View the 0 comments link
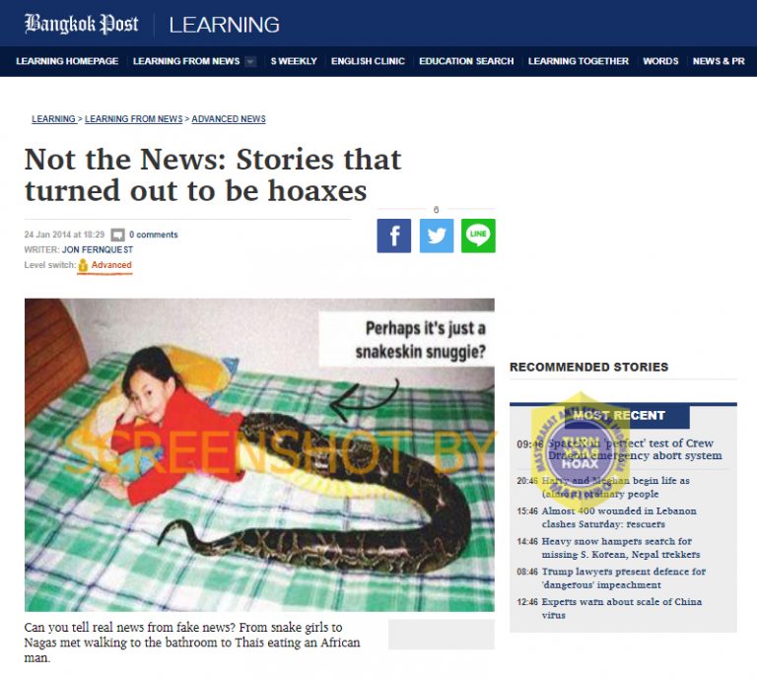Image resolution: width=757 pixels, height=679 pixels. (x=154, y=235)
